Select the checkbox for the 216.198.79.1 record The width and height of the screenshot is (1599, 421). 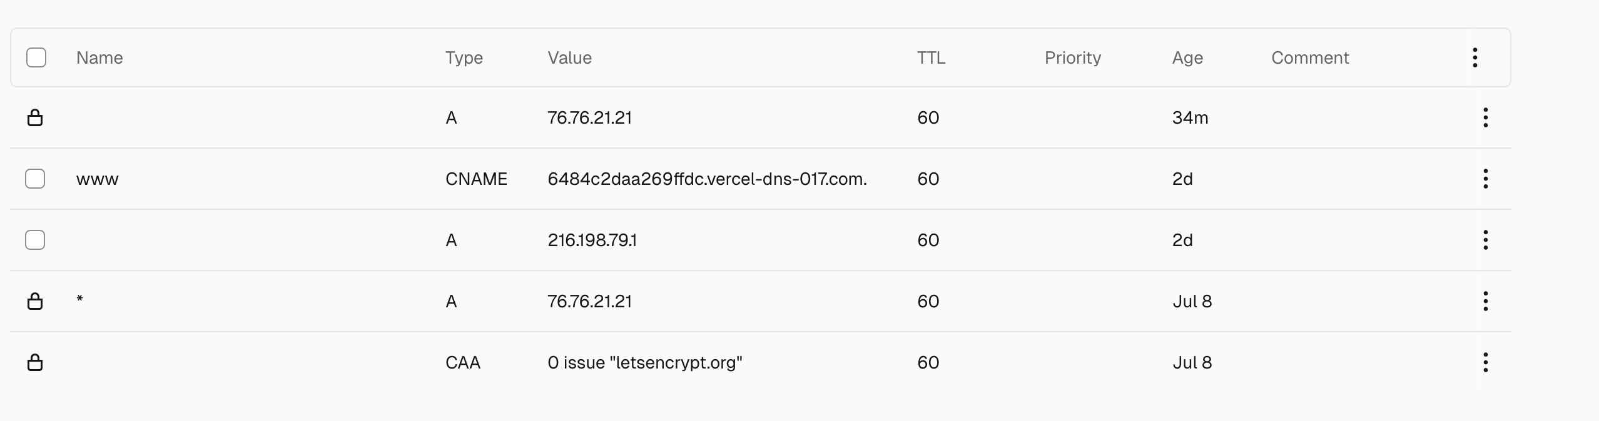[x=35, y=240]
